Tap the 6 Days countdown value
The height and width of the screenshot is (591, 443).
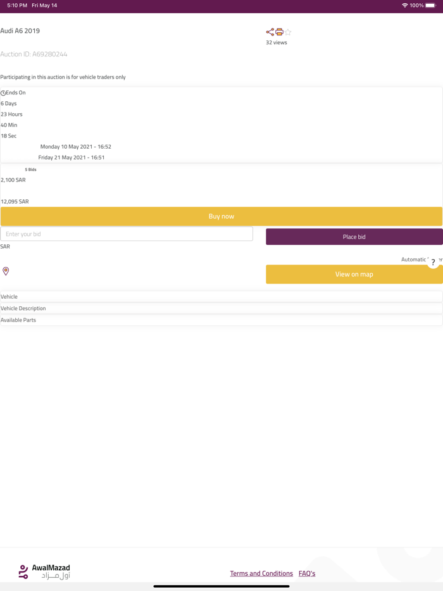tap(9, 103)
